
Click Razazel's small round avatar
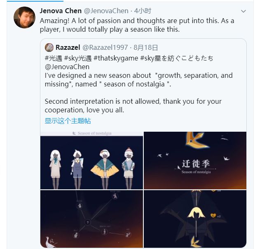tap(49, 47)
